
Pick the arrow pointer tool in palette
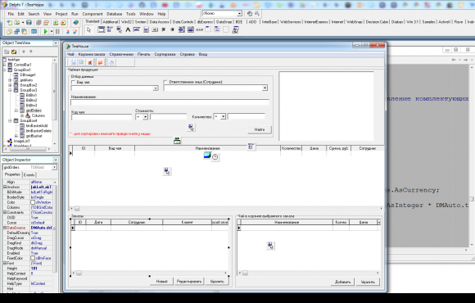tap(88, 29)
